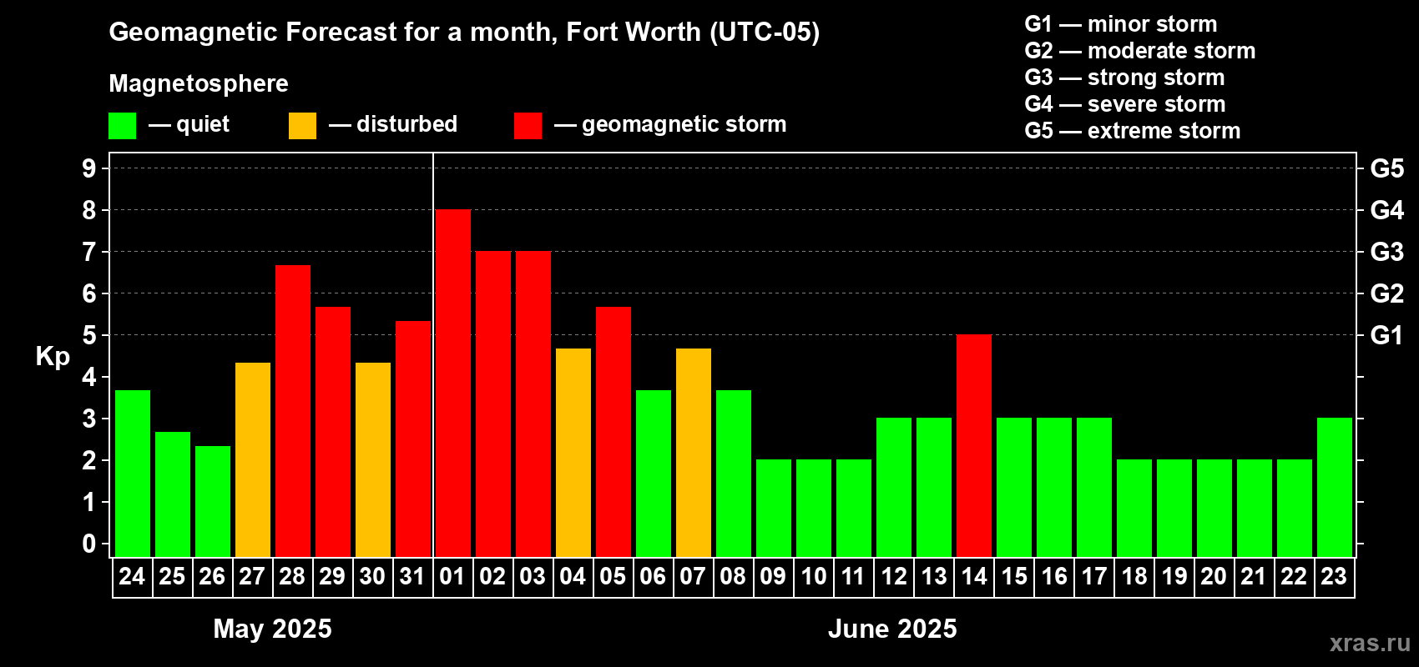Screen dimensions: 1419x667
Task: Click the Kp axis value 0
Action: tap(89, 544)
